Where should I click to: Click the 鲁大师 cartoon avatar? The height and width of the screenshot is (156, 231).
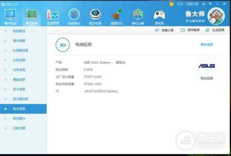pos(216,16)
